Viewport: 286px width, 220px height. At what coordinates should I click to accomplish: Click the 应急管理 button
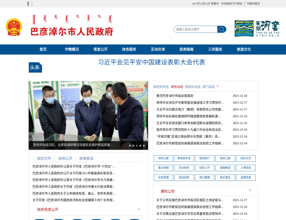pyautogui.click(x=163, y=177)
